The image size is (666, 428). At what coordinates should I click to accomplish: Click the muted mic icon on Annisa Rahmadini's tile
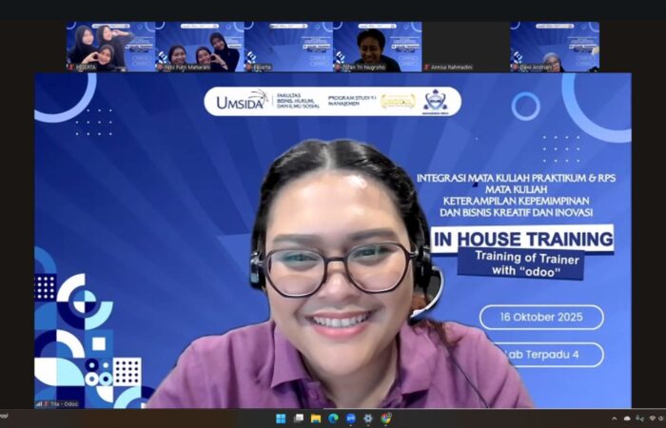(426, 68)
